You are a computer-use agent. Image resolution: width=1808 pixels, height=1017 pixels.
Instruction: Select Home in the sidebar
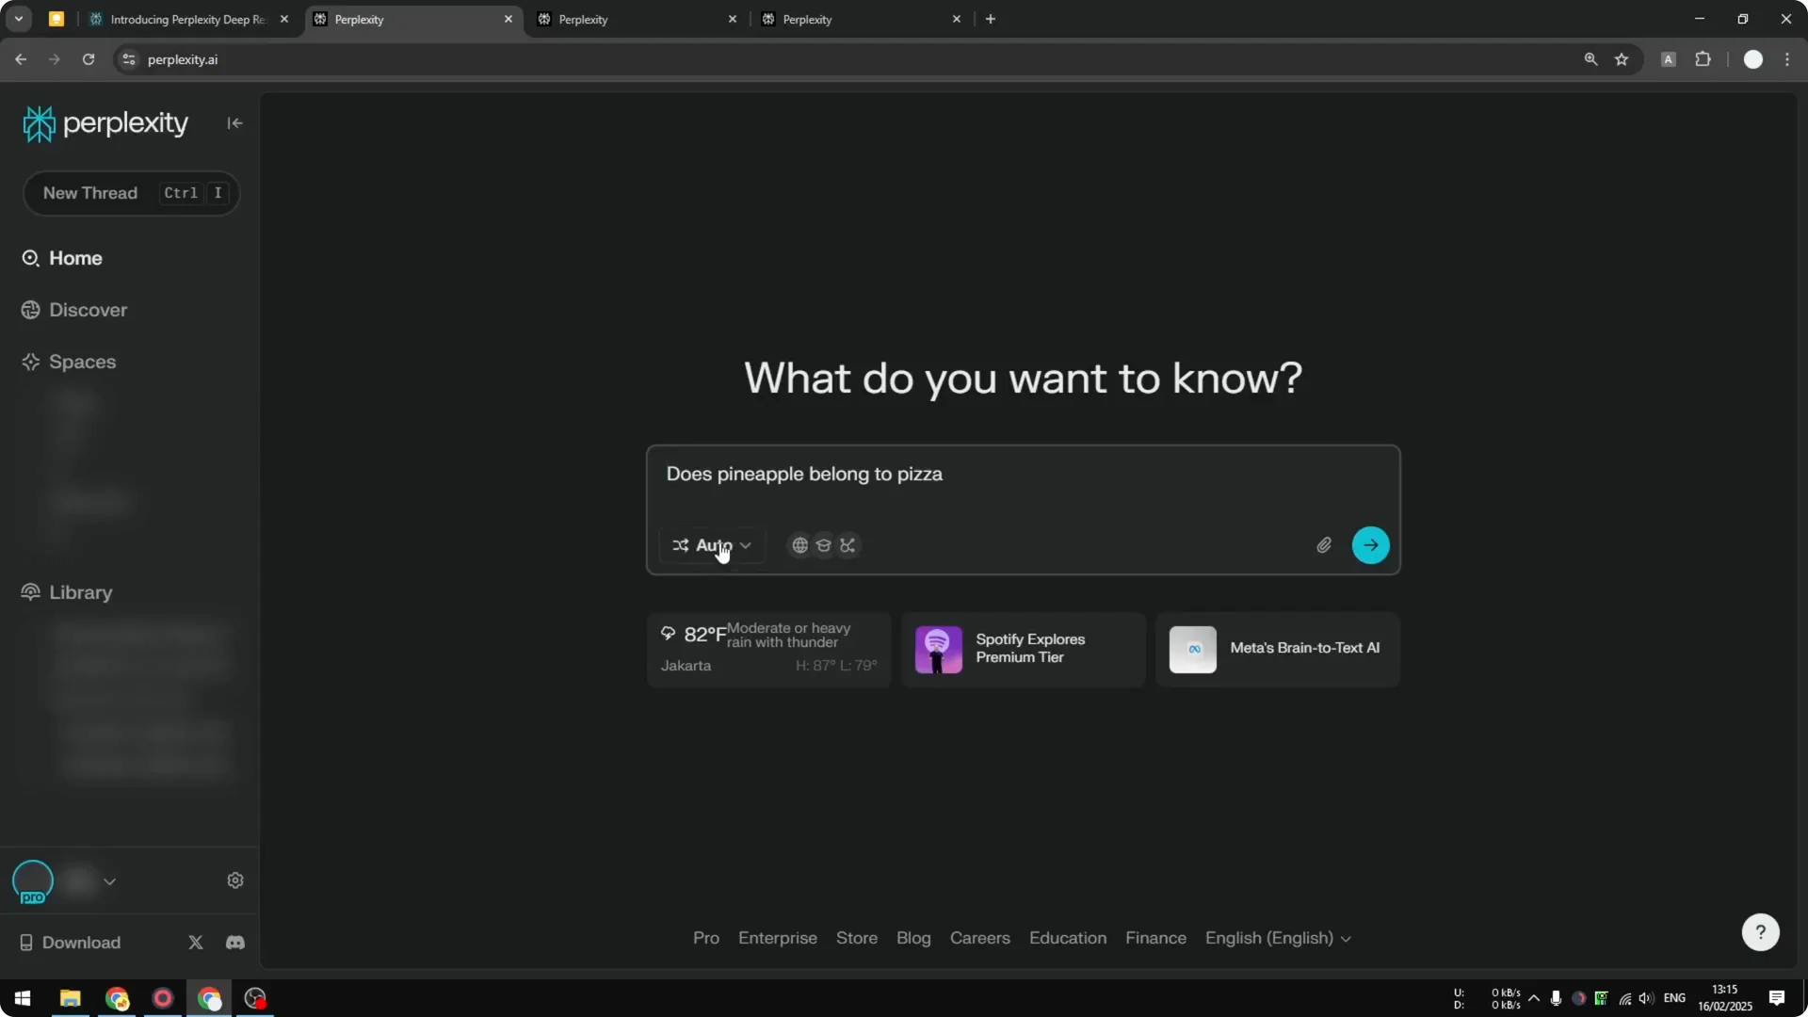coord(75,258)
